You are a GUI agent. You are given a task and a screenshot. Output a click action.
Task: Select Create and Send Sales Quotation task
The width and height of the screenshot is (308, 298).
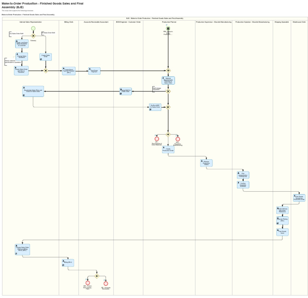click(x=22, y=44)
